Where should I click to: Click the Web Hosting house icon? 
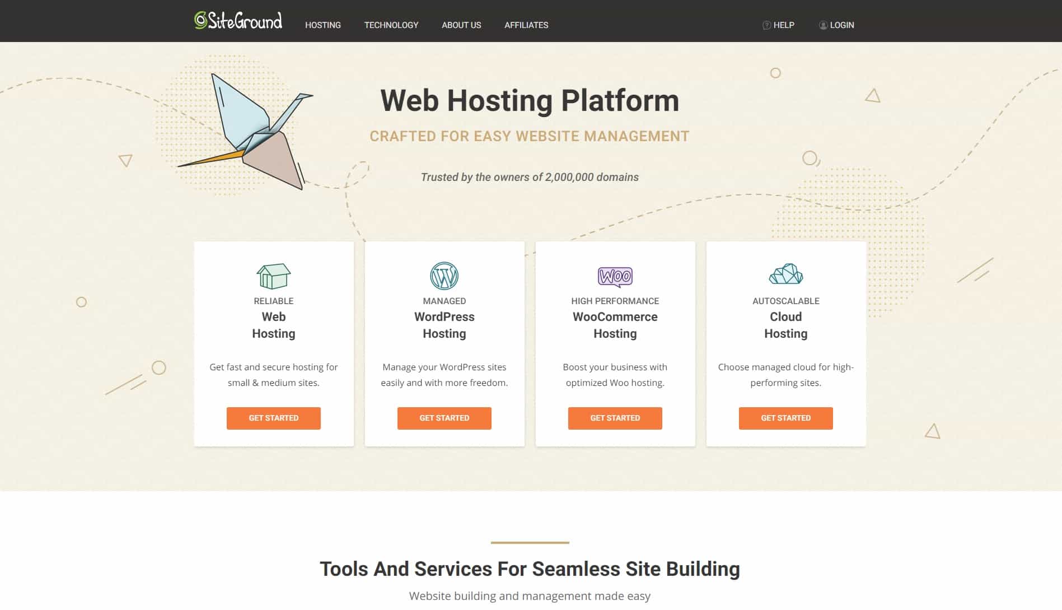tap(274, 276)
